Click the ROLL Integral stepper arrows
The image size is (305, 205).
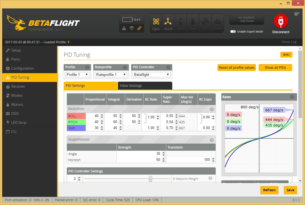tap(121, 116)
